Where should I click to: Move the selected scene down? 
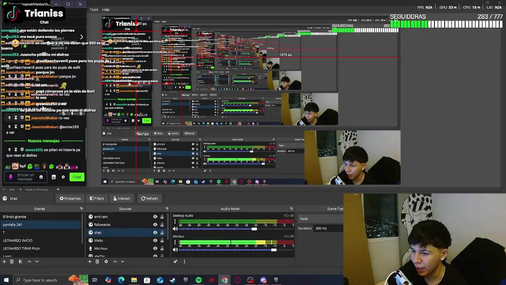tap(37, 261)
